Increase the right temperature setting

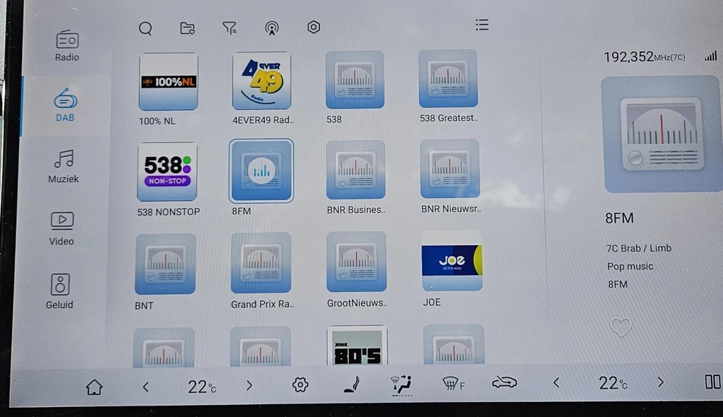click(x=660, y=382)
